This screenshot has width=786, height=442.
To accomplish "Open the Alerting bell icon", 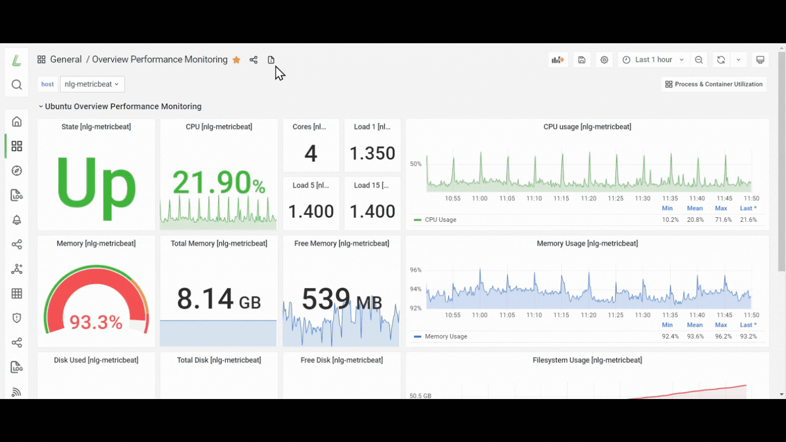I will [16, 220].
